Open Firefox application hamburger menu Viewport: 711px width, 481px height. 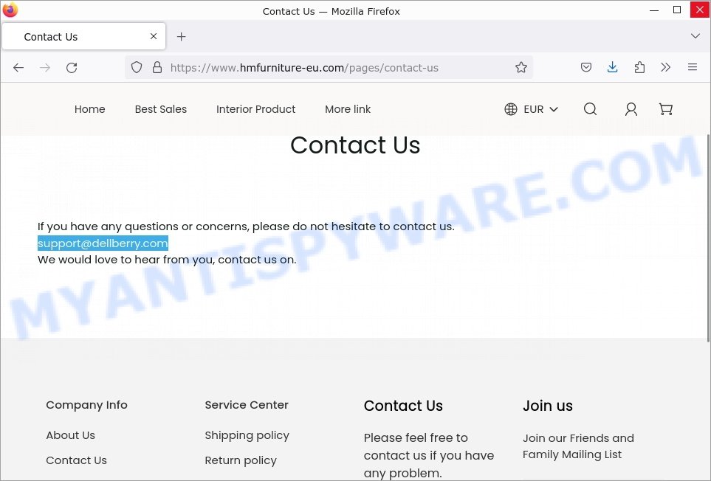(x=692, y=67)
